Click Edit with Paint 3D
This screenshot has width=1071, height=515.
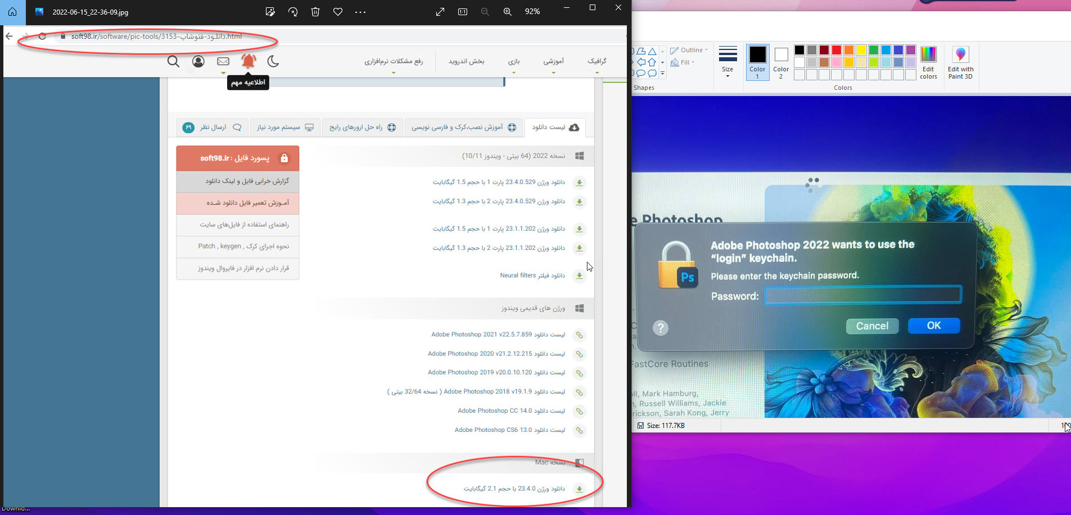960,62
